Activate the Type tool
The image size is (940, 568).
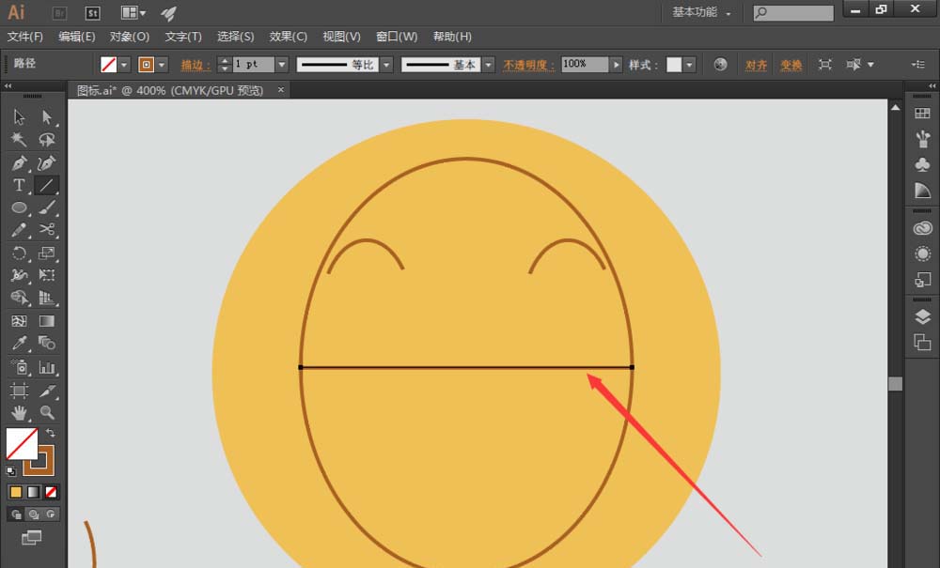pyautogui.click(x=19, y=186)
